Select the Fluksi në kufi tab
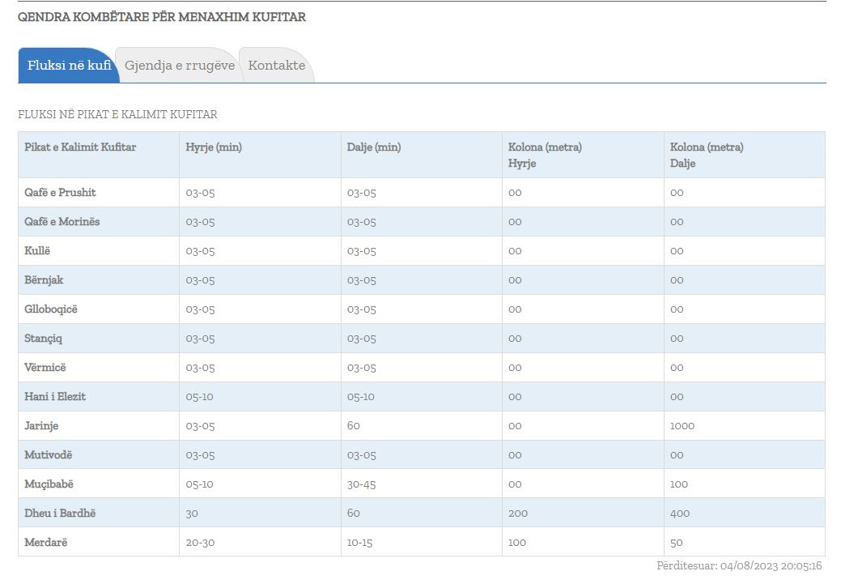The image size is (841, 584). click(x=69, y=66)
